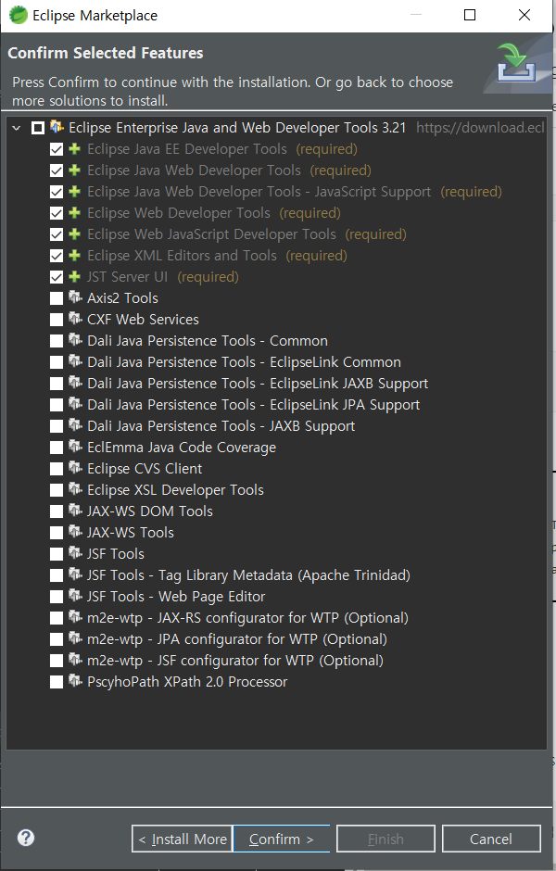This screenshot has width=556, height=871.
Task: Click the icon beside Dali Java Persistence Tools - JAXB Support
Action: point(75,425)
